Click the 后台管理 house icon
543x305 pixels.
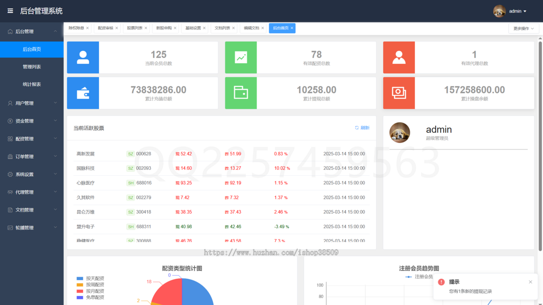[10, 32]
